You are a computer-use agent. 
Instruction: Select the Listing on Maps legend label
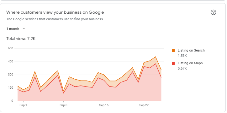190,63
